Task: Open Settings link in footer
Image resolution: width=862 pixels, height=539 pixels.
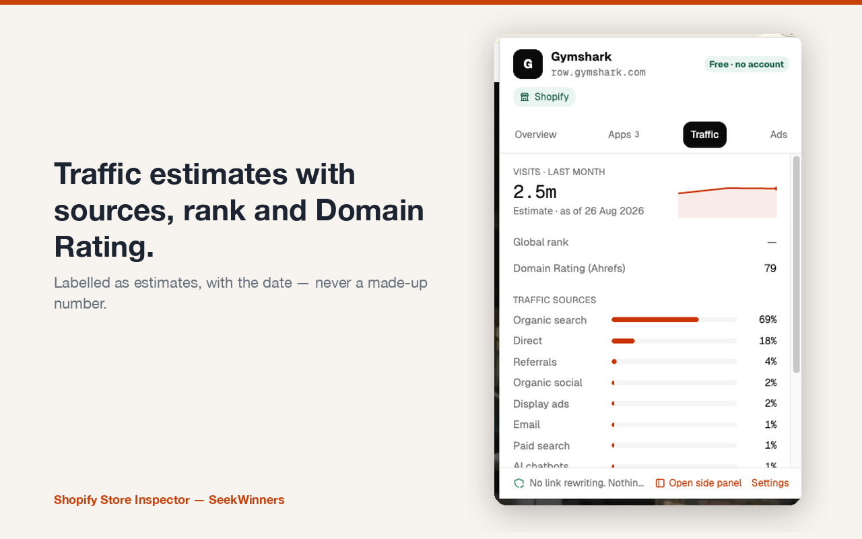Action: (x=770, y=483)
